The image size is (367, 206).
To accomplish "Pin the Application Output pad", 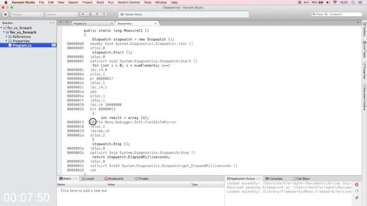I will point(357,198).
